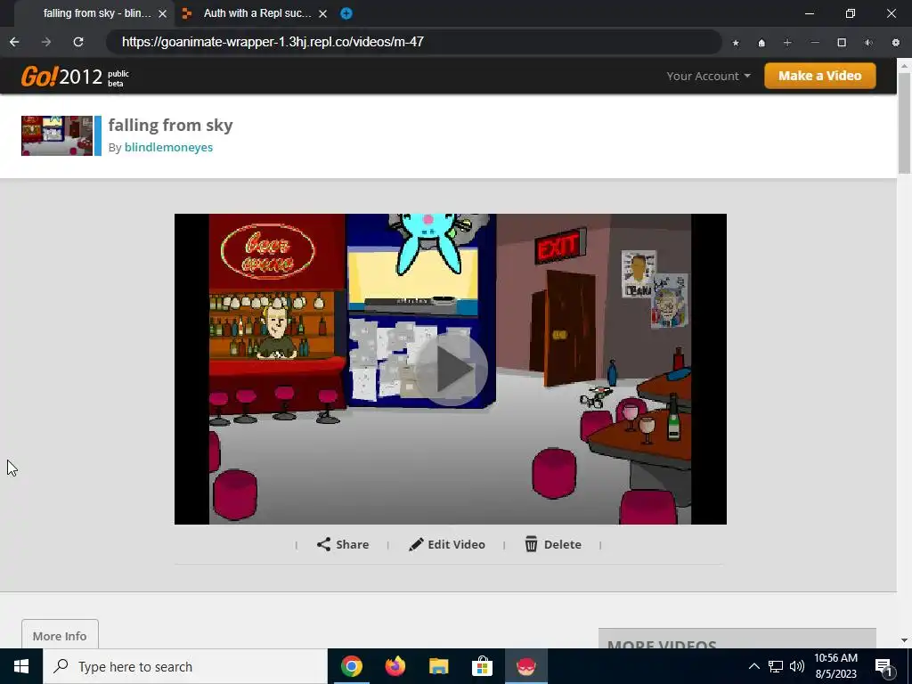The image size is (912, 684).
Task: Play the falling from sky video
Action: point(451,370)
